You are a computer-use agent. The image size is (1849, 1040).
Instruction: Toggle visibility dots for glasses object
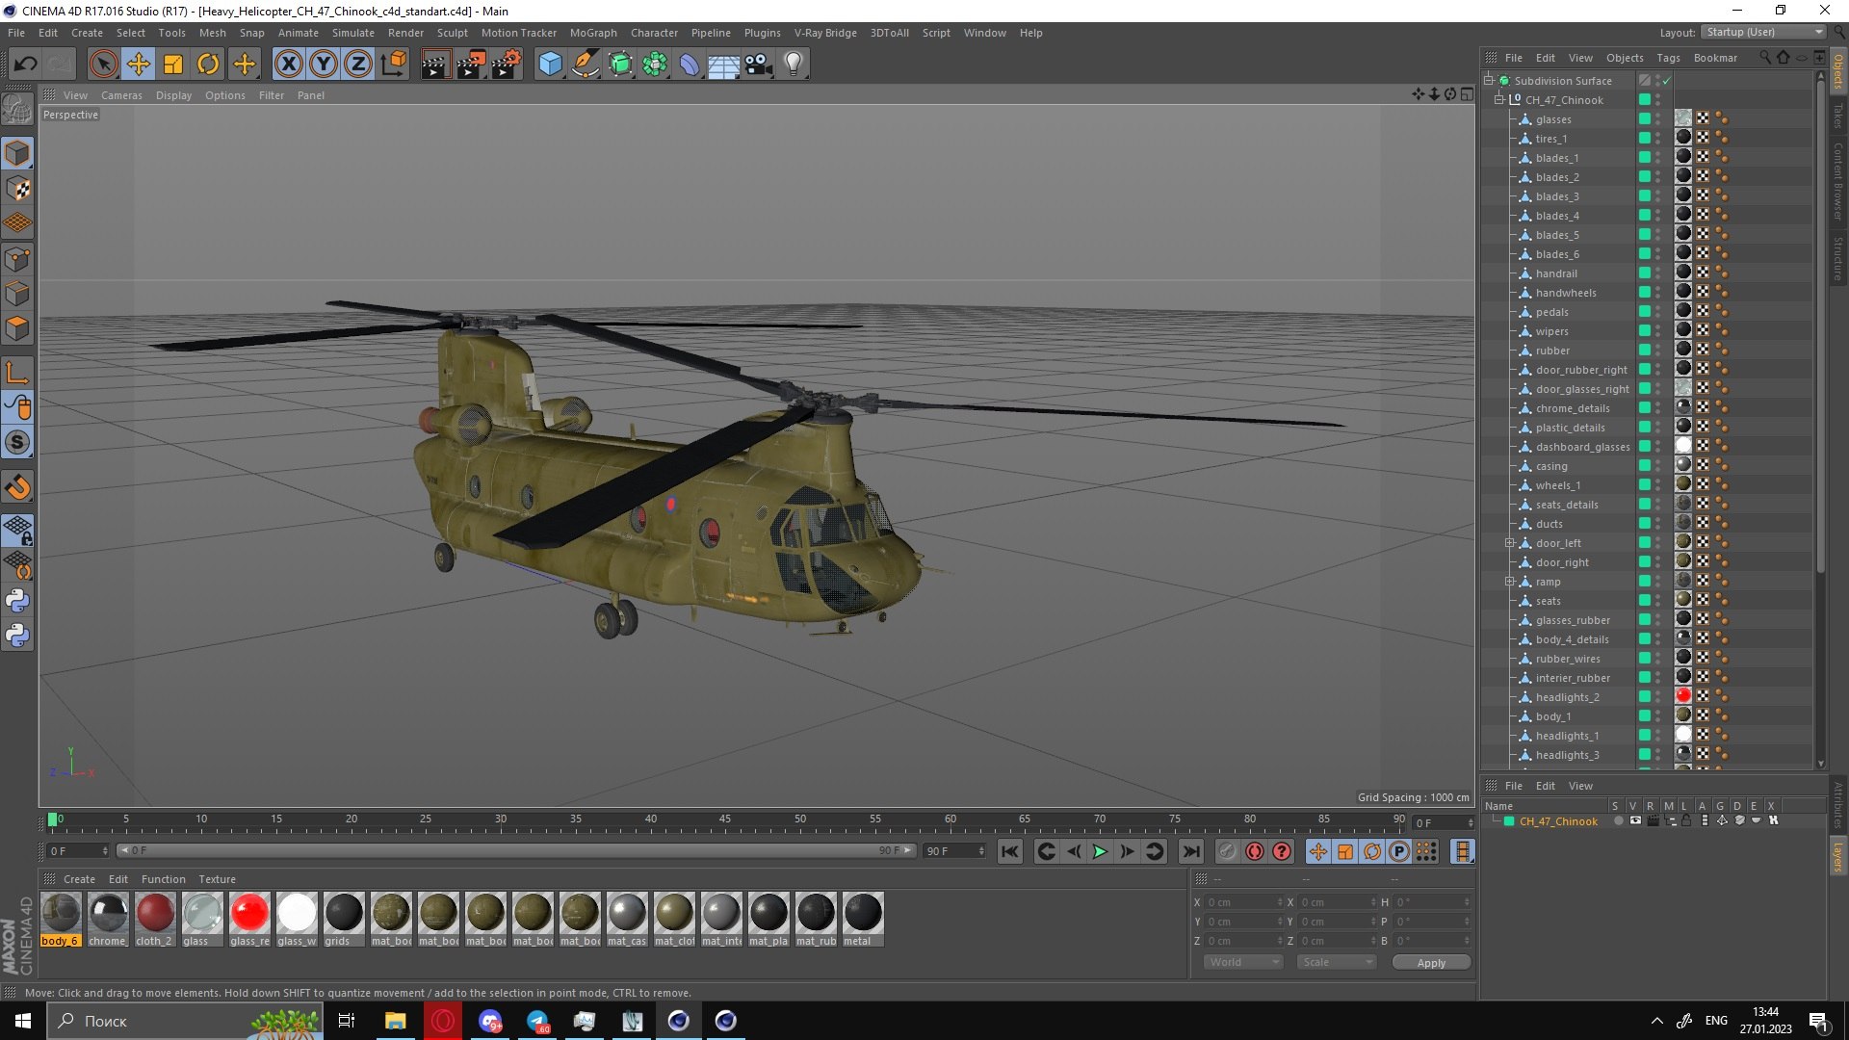tap(1657, 119)
